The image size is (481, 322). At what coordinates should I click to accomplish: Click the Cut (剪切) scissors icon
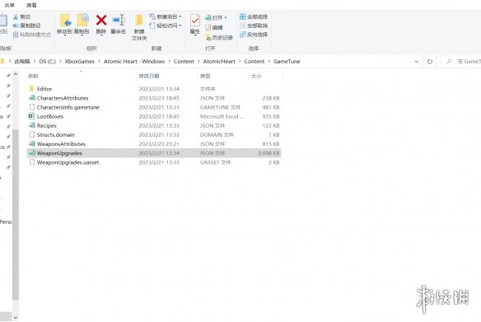pyautogui.click(x=16, y=16)
